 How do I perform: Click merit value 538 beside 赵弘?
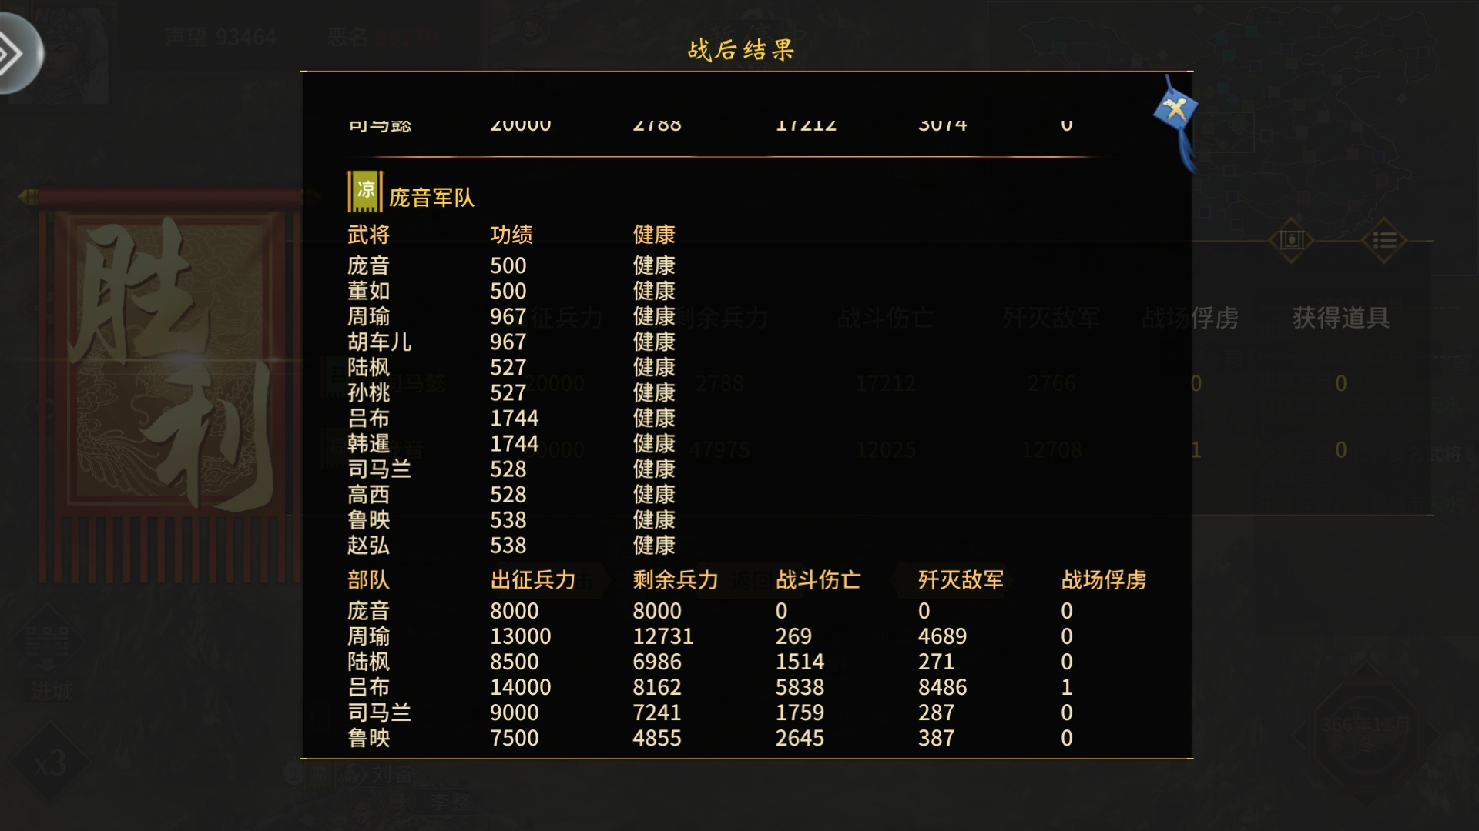(x=508, y=545)
